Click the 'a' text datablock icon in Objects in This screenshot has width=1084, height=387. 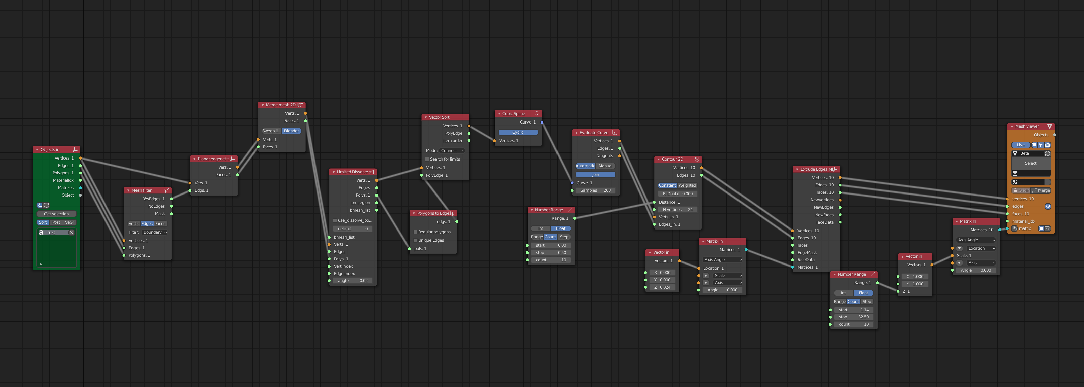pos(41,233)
